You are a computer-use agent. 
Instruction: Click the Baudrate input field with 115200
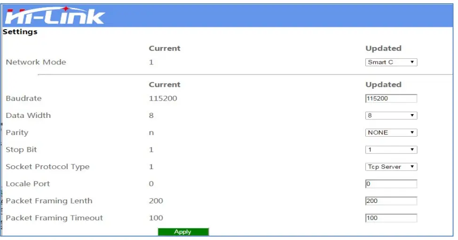point(391,99)
